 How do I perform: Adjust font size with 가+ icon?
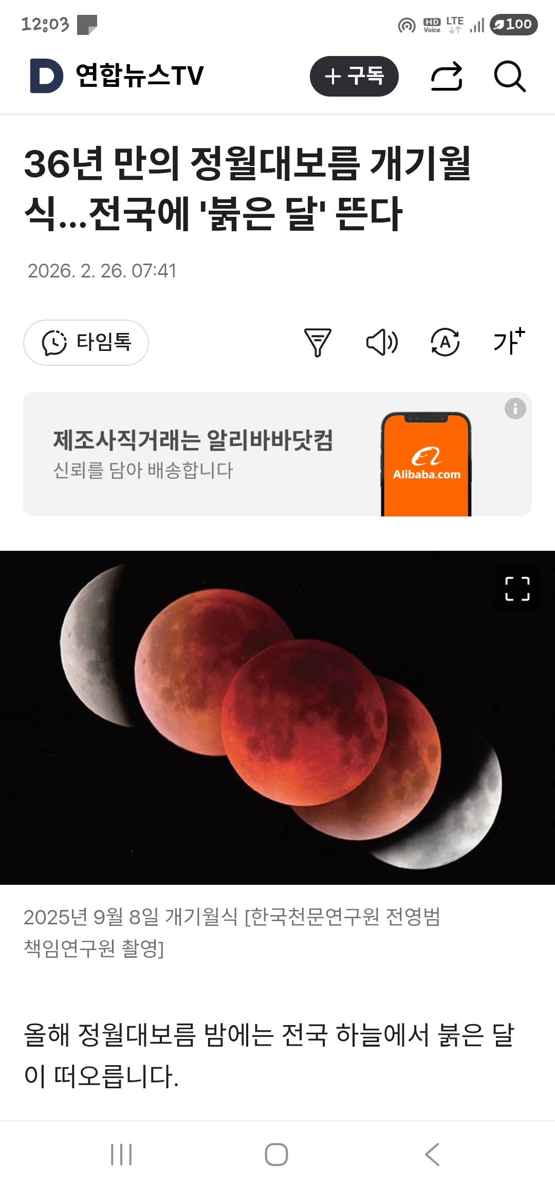click(509, 342)
